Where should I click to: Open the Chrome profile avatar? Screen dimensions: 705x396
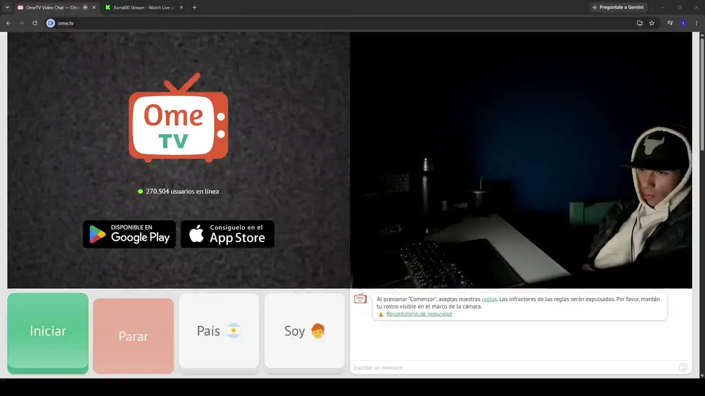coord(684,23)
